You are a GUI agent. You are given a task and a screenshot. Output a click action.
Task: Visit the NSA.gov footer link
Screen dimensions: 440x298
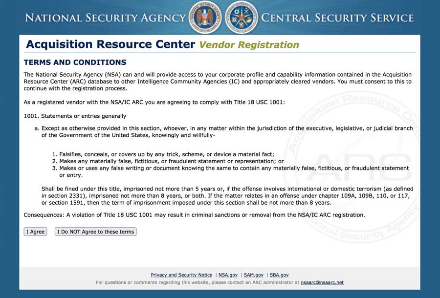[x=228, y=275]
